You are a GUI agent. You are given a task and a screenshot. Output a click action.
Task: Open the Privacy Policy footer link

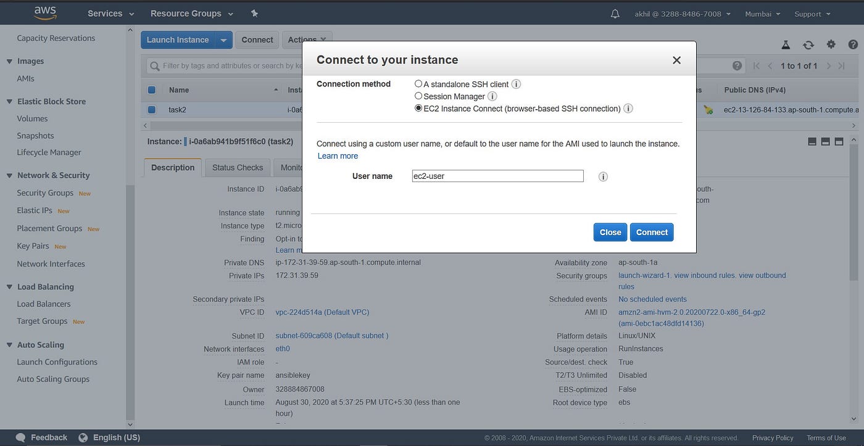pyautogui.click(x=773, y=438)
